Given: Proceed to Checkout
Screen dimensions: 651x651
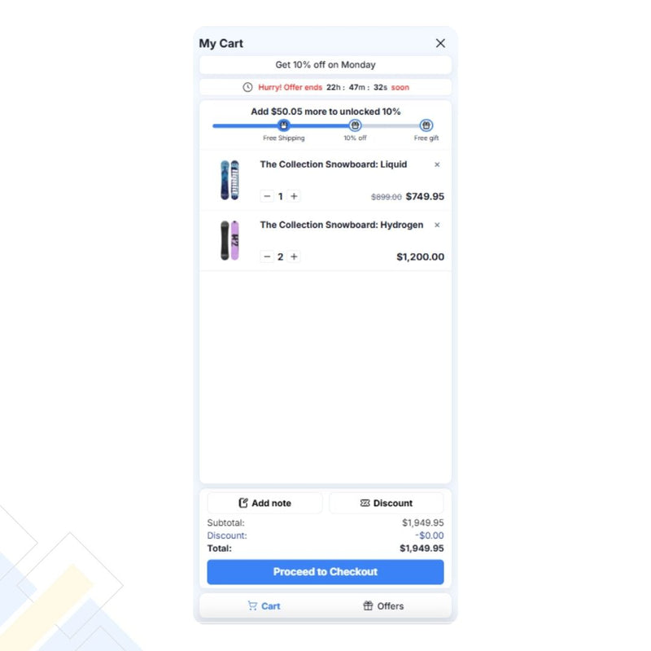Looking at the screenshot, I should tap(325, 572).
